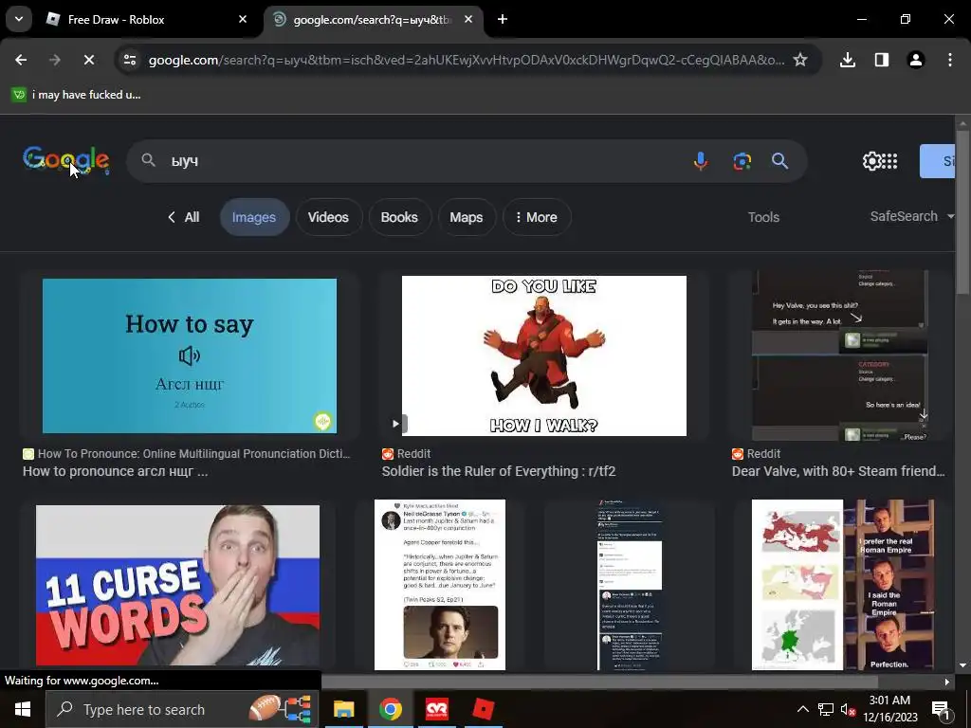View site information icon in address bar

click(x=130, y=60)
